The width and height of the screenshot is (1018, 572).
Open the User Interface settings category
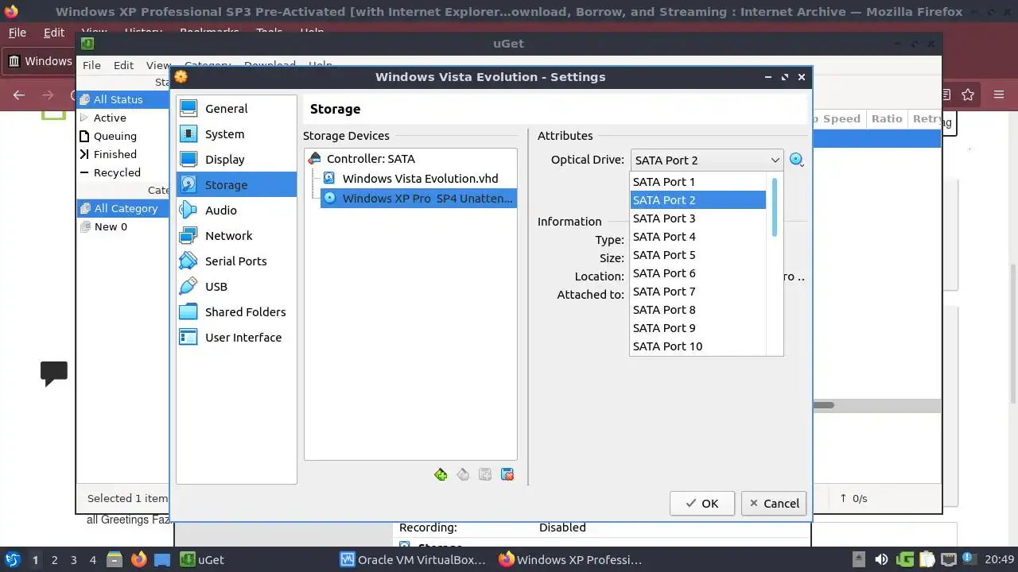[236, 338]
